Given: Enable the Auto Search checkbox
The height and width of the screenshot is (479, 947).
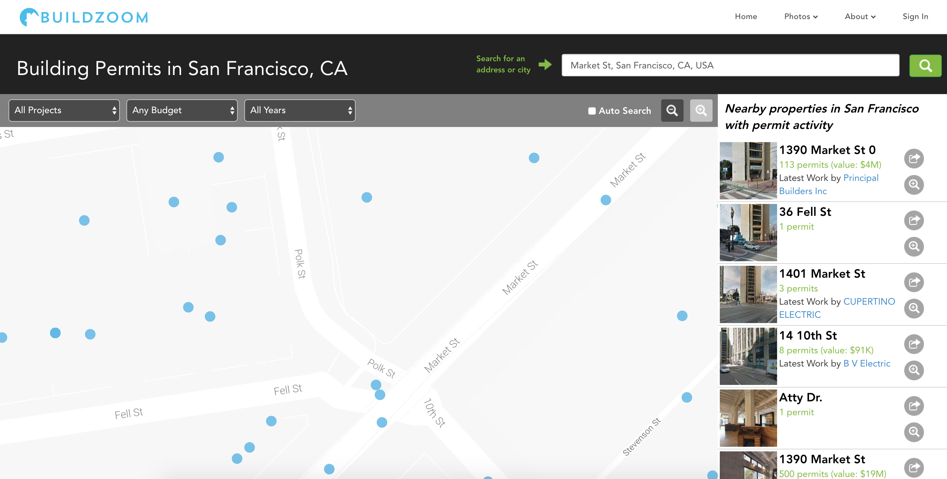Looking at the screenshot, I should 591,111.
